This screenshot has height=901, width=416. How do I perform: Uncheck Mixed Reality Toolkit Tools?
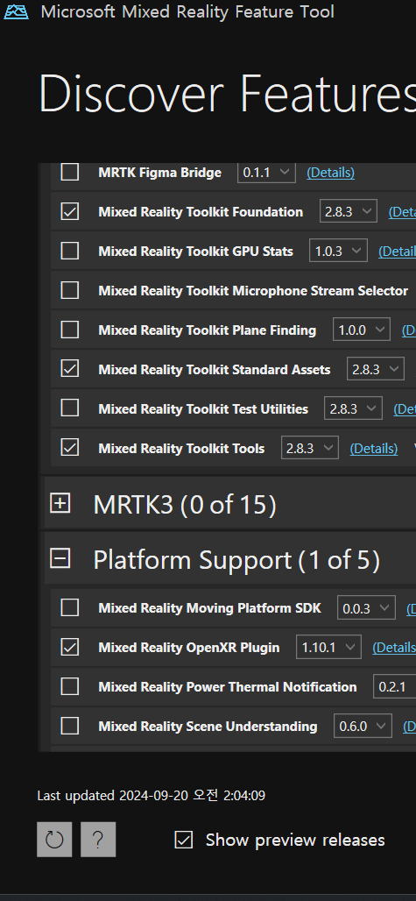pos(70,448)
